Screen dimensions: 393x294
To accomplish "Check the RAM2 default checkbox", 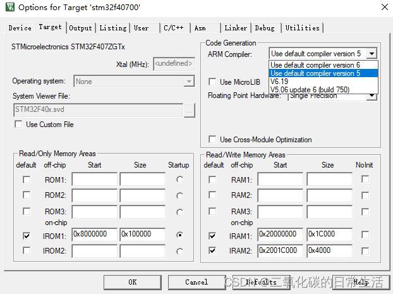I will point(212,195).
